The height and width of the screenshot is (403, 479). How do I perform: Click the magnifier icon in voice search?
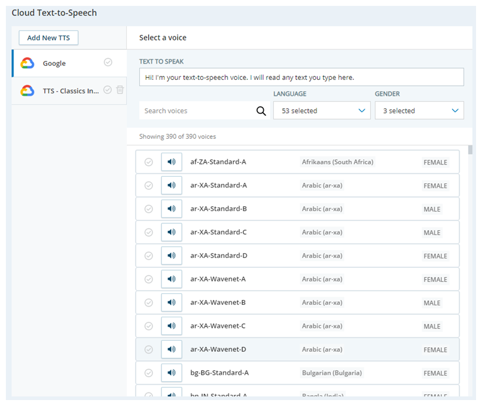click(x=261, y=111)
